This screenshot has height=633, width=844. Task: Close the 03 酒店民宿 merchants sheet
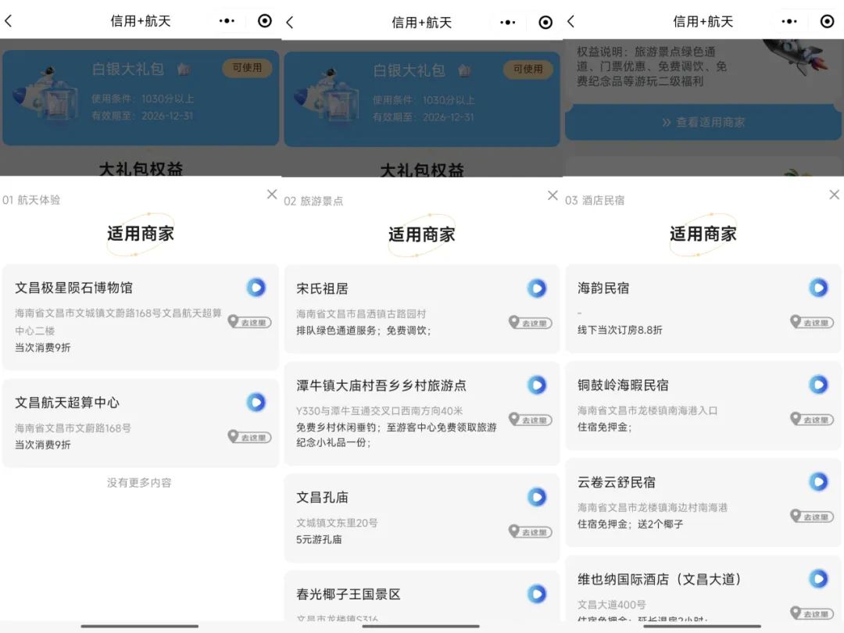click(x=835, y=195)
